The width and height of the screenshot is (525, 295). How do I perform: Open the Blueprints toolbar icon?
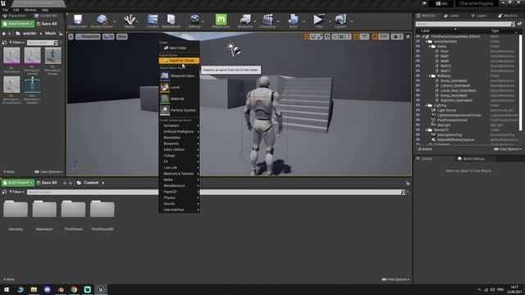(x=245, y=21)
